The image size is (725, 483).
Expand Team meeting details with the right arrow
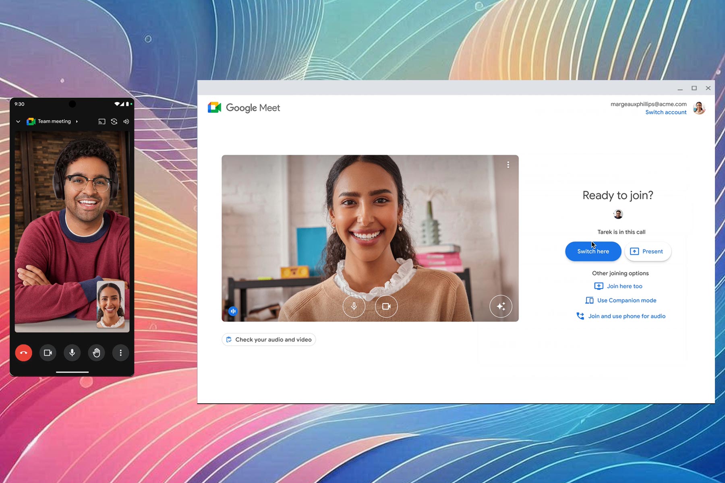point(77,122)
